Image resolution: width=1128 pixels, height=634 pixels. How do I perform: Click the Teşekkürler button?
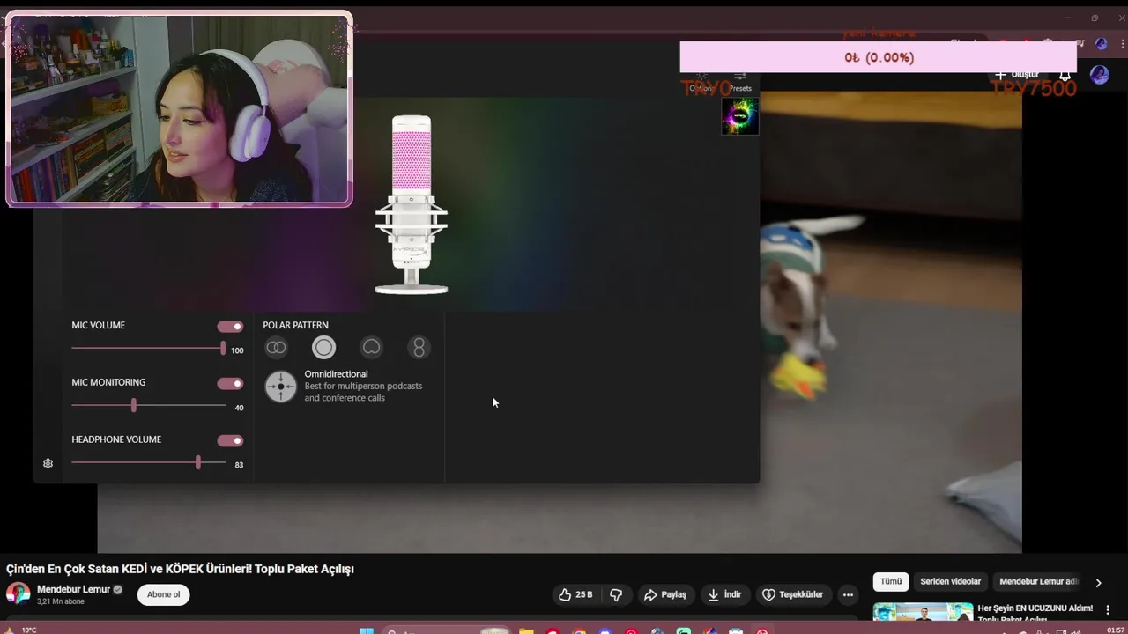pos(792,594)
